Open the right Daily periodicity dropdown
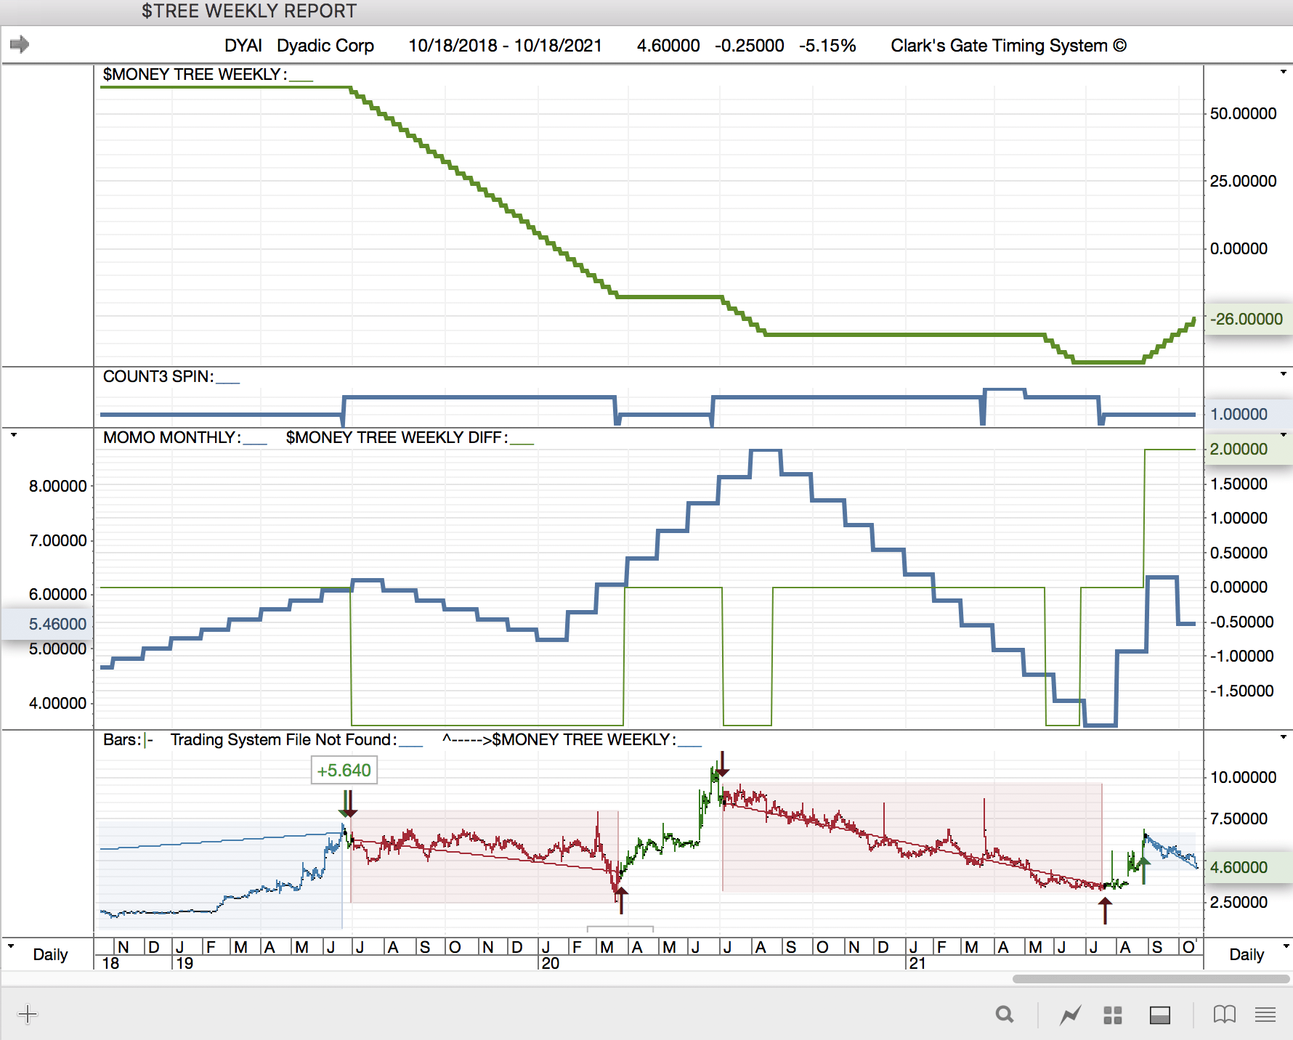The height and width of the screenshot is (1040, 1293). coord(1286,946)
